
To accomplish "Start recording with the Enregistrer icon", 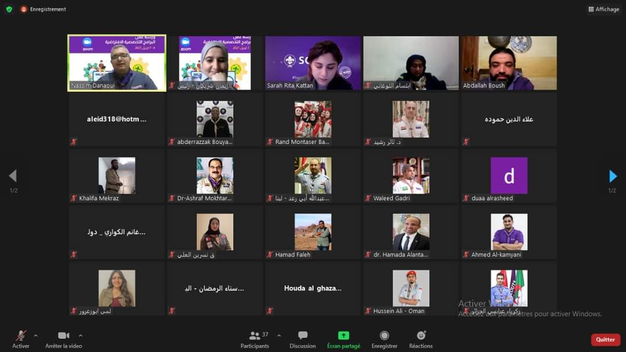I will 384,336.
